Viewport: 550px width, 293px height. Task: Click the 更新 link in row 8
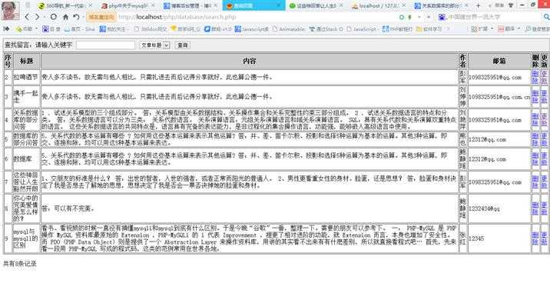click(x=544, y=208)
